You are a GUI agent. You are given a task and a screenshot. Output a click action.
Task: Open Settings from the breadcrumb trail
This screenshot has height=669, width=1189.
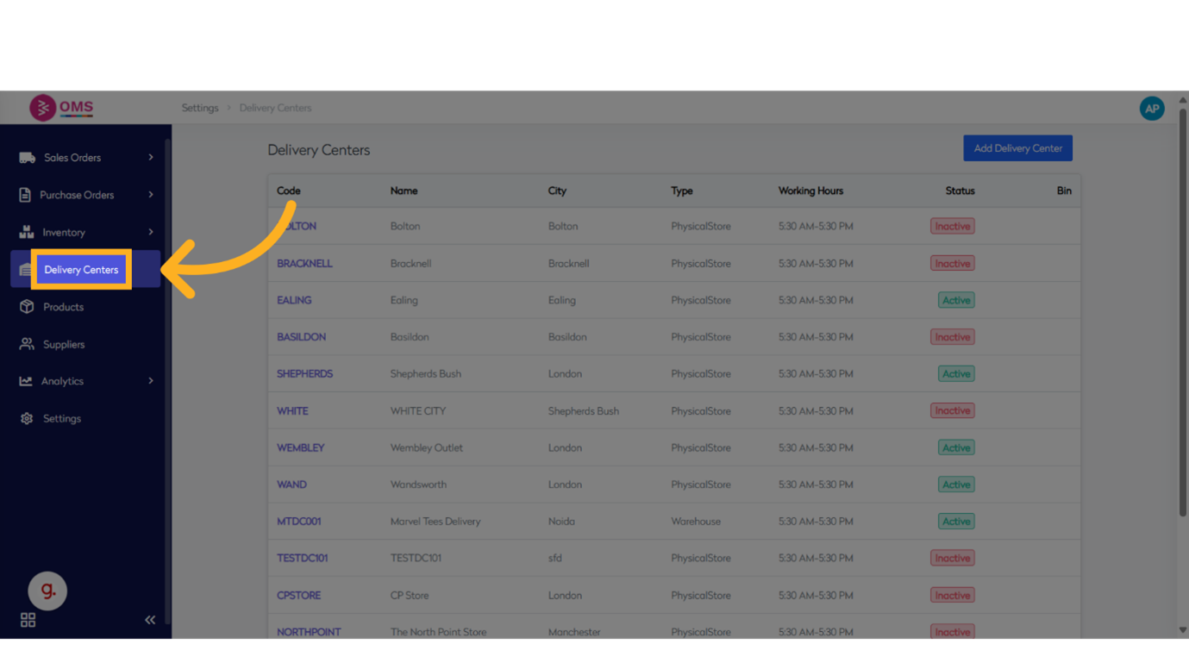200,107
